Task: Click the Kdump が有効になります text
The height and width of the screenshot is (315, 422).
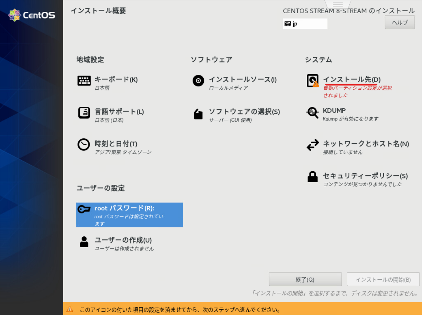Action: coord(351,119)
